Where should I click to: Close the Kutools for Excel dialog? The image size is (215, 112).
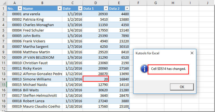[x=192, y=53]
